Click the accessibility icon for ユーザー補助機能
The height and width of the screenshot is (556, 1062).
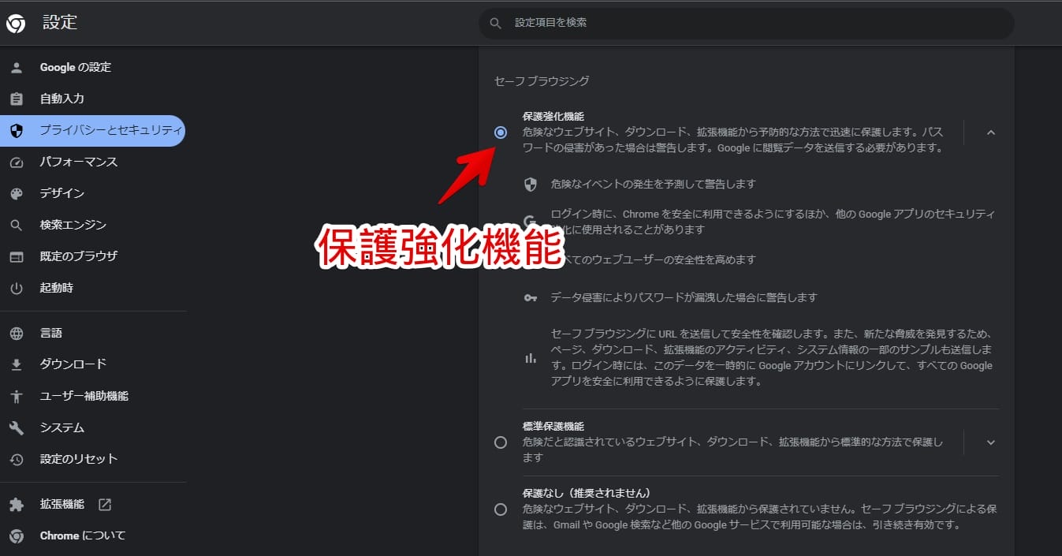tap(17, 396)
